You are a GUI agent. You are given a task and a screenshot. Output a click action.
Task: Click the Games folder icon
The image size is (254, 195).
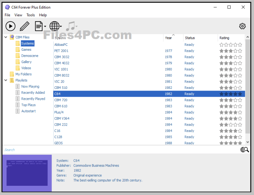pos(18,50)
